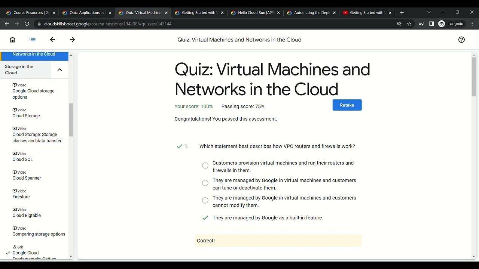Click the main page scrollbar thumb
479x269 pixels.
pos(474,77)
